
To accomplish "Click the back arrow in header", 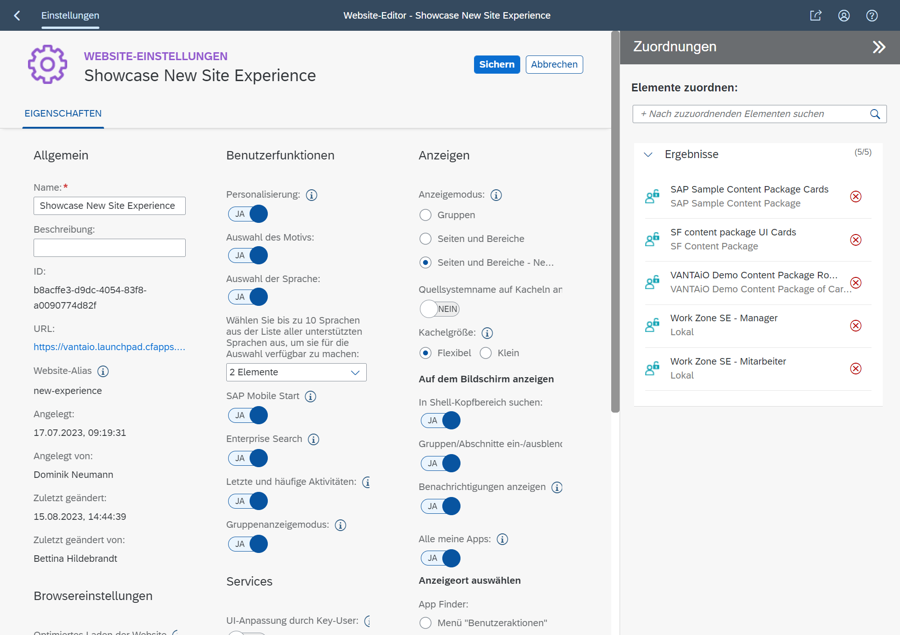I will click(x=17, y=15).
